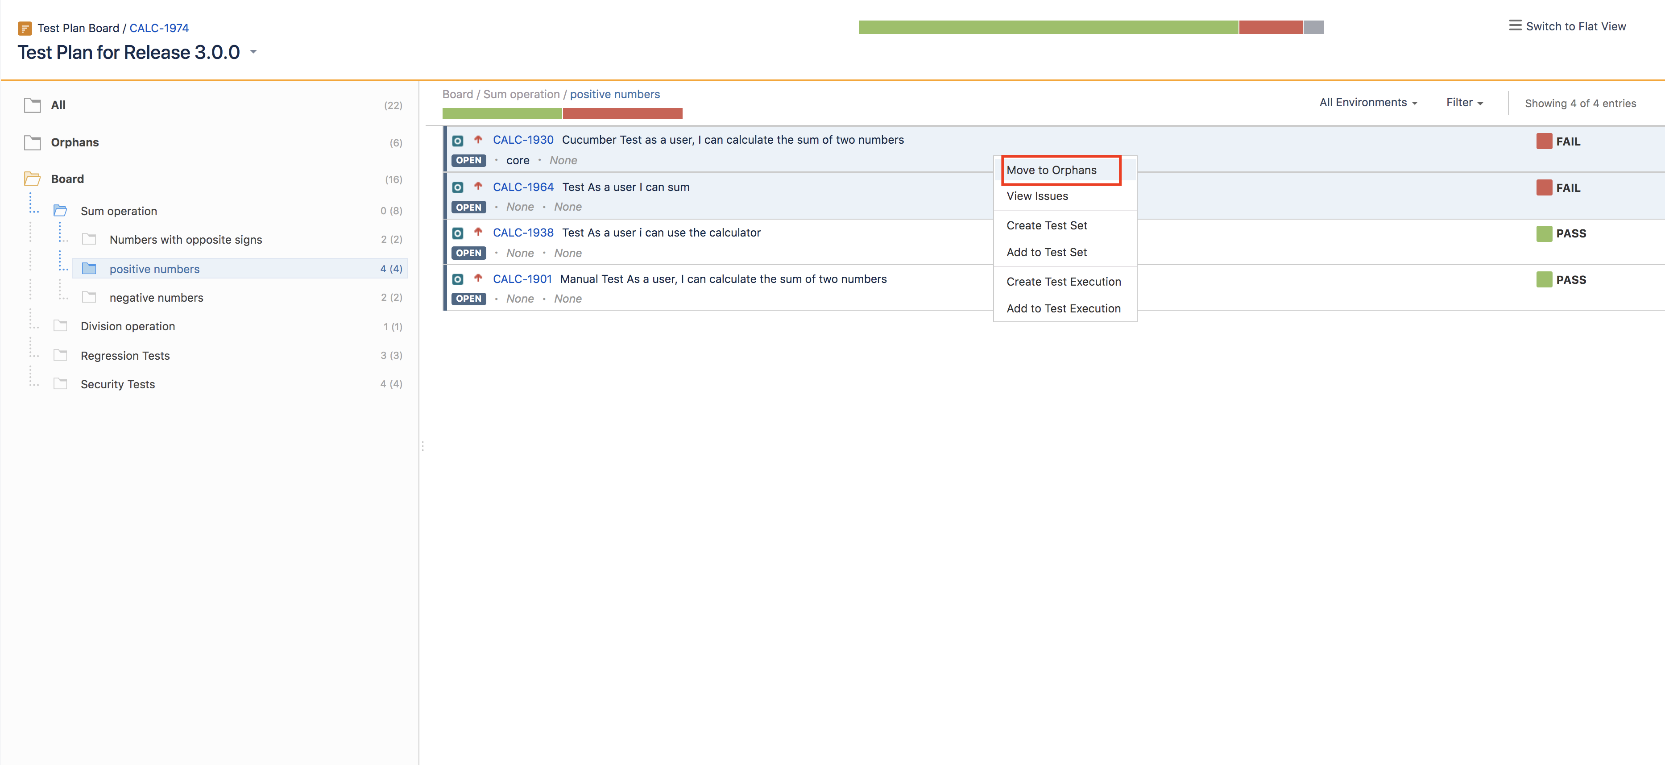Click the test type icon for CALC-1901
Viewport: 1665px width, 765px height.
458,279
